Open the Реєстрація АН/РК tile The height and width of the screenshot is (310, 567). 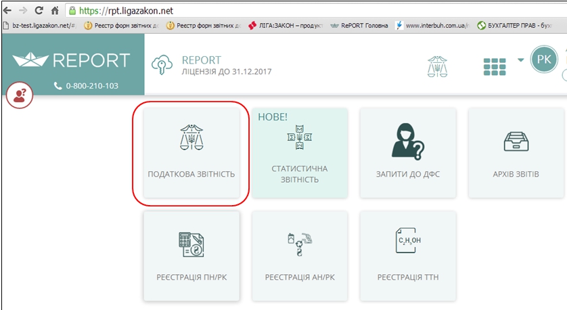[300, 256]
